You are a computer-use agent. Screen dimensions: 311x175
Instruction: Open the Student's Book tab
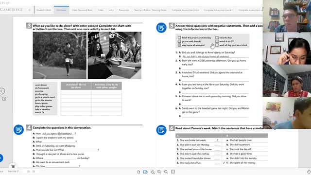coord(44,10)
